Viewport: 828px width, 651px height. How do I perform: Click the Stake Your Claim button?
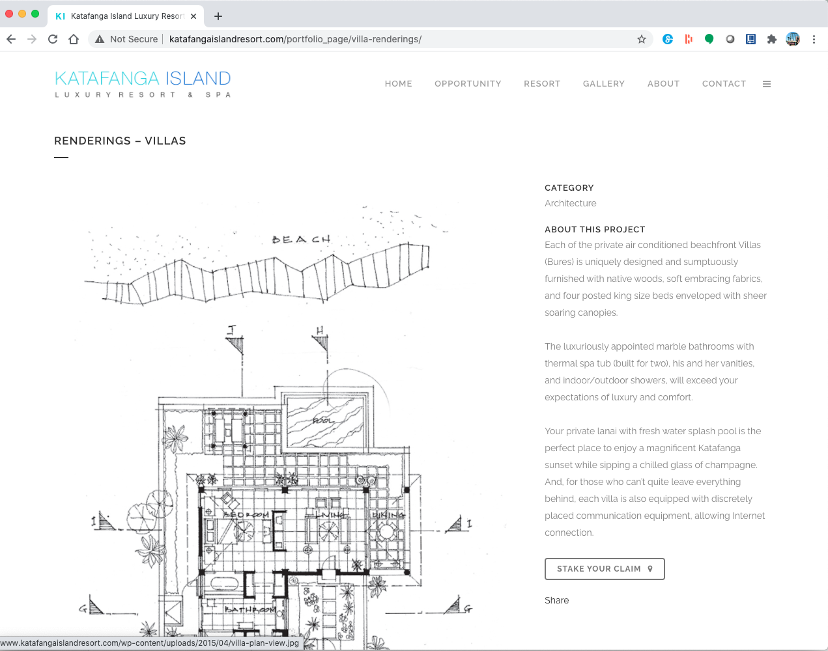(605, 569)
